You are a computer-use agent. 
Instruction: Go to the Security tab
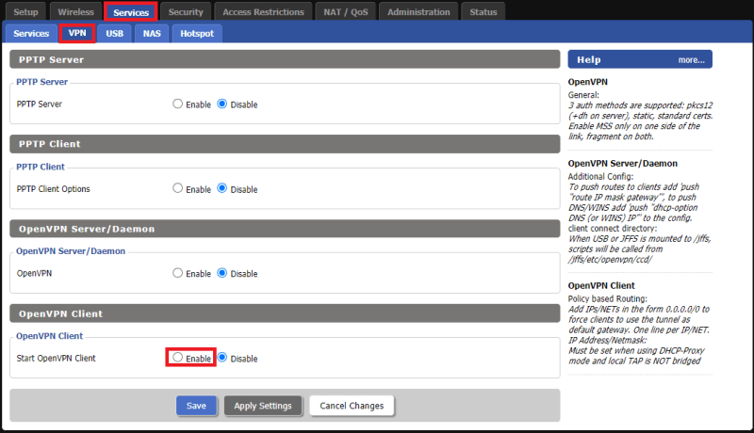click(186, 12)
